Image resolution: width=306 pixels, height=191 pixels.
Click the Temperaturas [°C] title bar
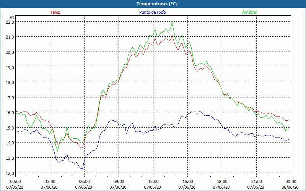point(153,4)
